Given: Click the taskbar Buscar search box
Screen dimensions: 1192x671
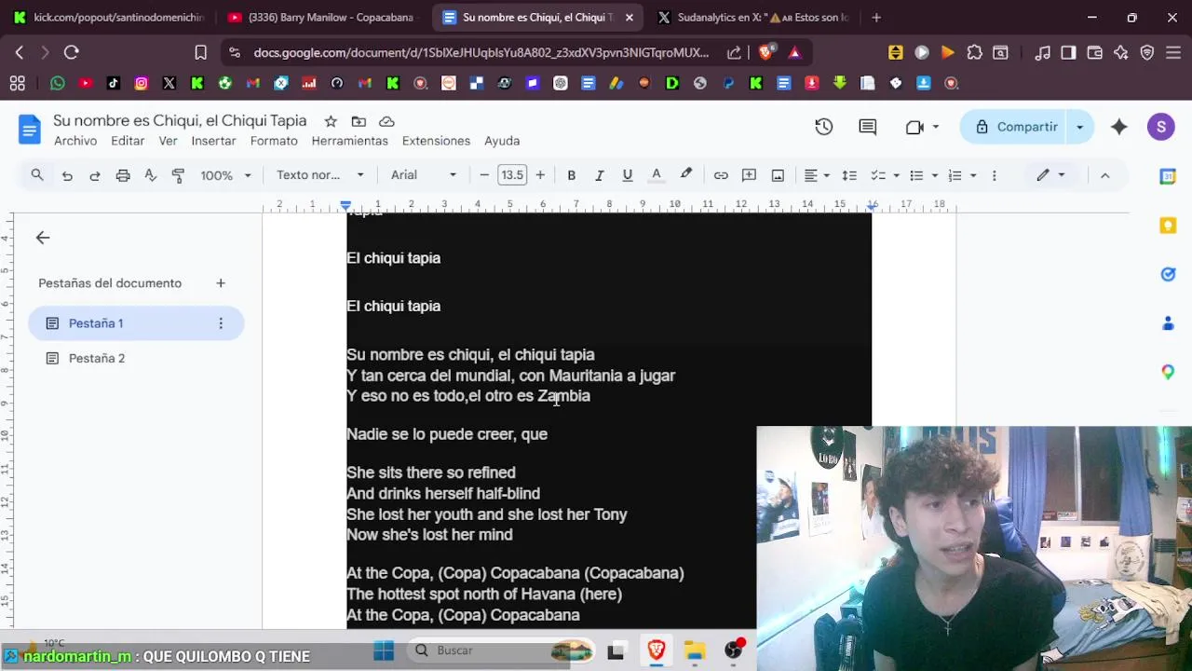Looking at the screenshot, I should point(503,650).
